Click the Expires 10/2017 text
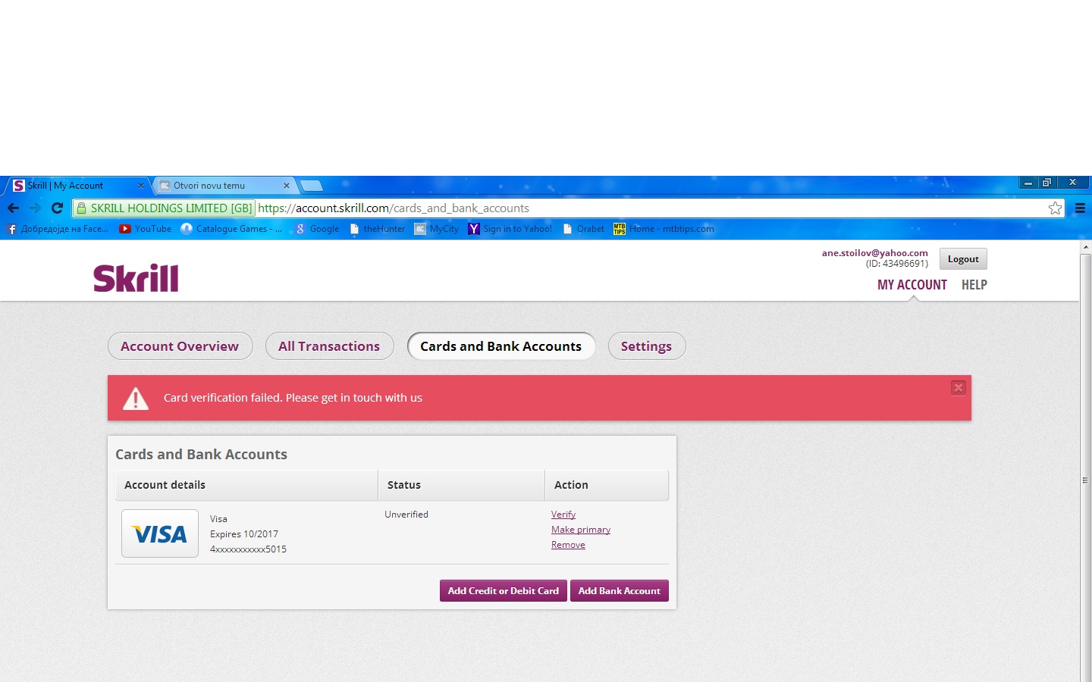1092x682 pixels. click(x=244, y=534)
